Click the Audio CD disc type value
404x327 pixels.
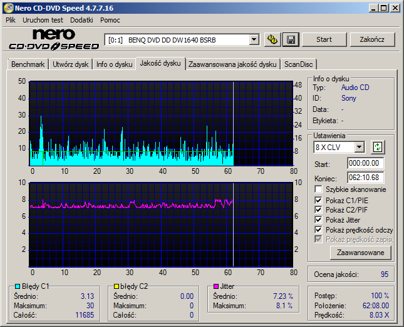click(355, 88)
